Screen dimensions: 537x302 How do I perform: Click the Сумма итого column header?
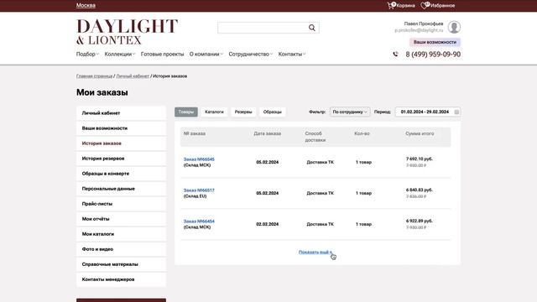[x=420, y=133]
